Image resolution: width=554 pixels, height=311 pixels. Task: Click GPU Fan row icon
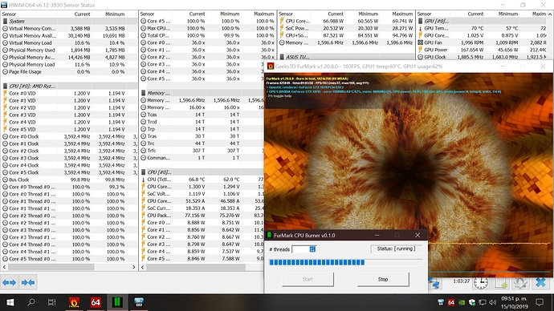point(421,42)
